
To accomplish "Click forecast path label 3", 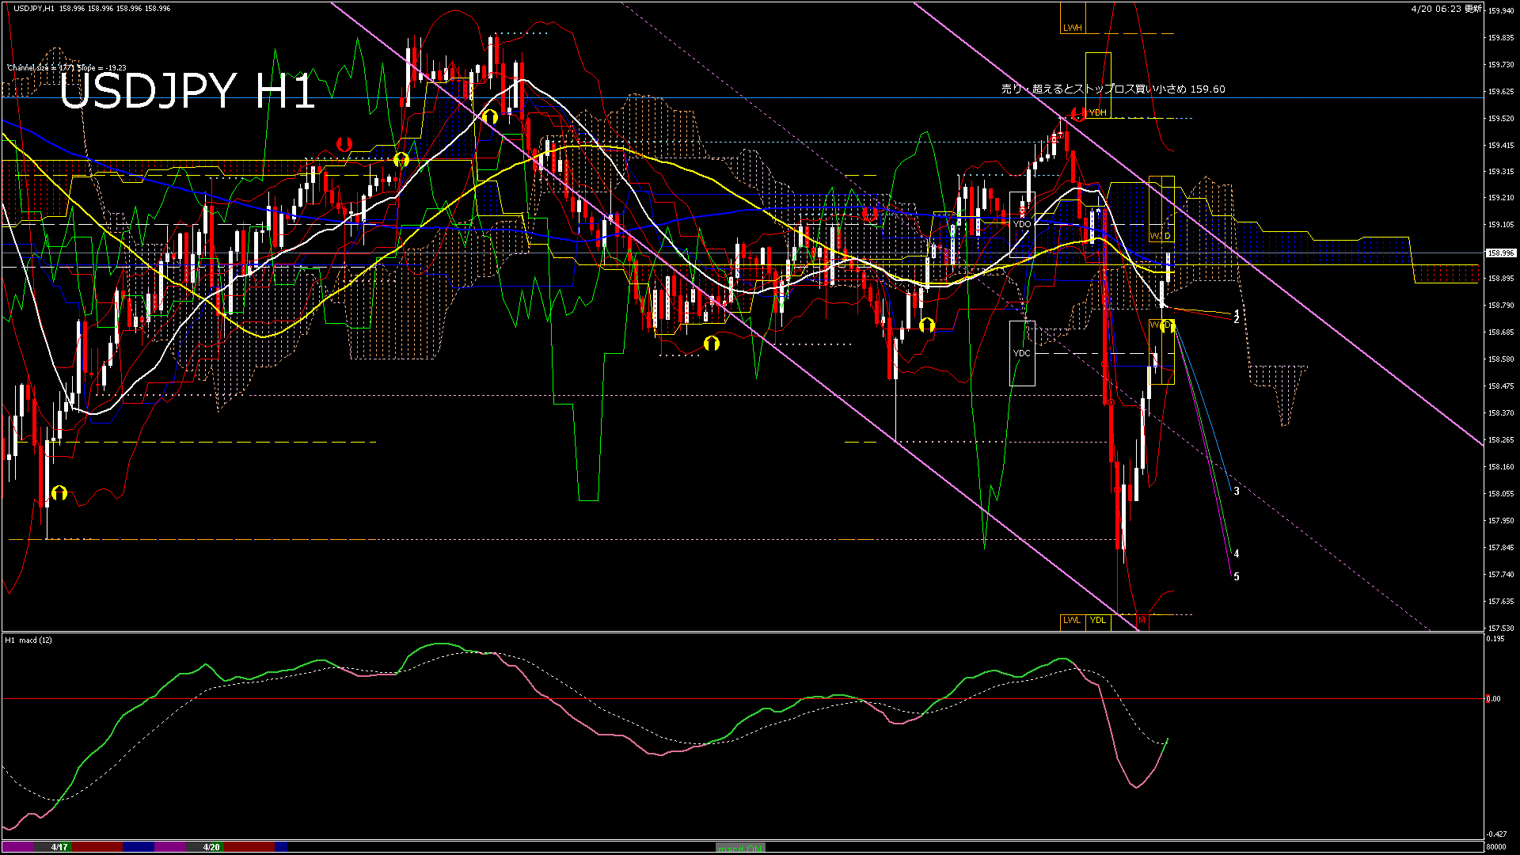I will click(x=1237, y=492).
